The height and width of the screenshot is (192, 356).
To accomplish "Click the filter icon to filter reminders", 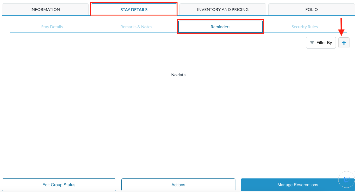I will coord(312,43).
